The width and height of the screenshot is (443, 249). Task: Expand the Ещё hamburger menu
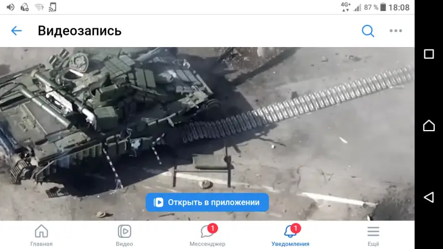click(373, 235)
